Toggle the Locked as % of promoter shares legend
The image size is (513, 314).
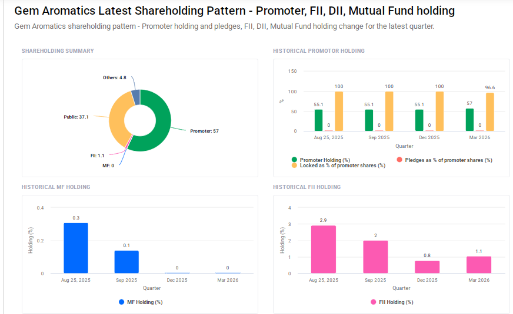point(338,166)
